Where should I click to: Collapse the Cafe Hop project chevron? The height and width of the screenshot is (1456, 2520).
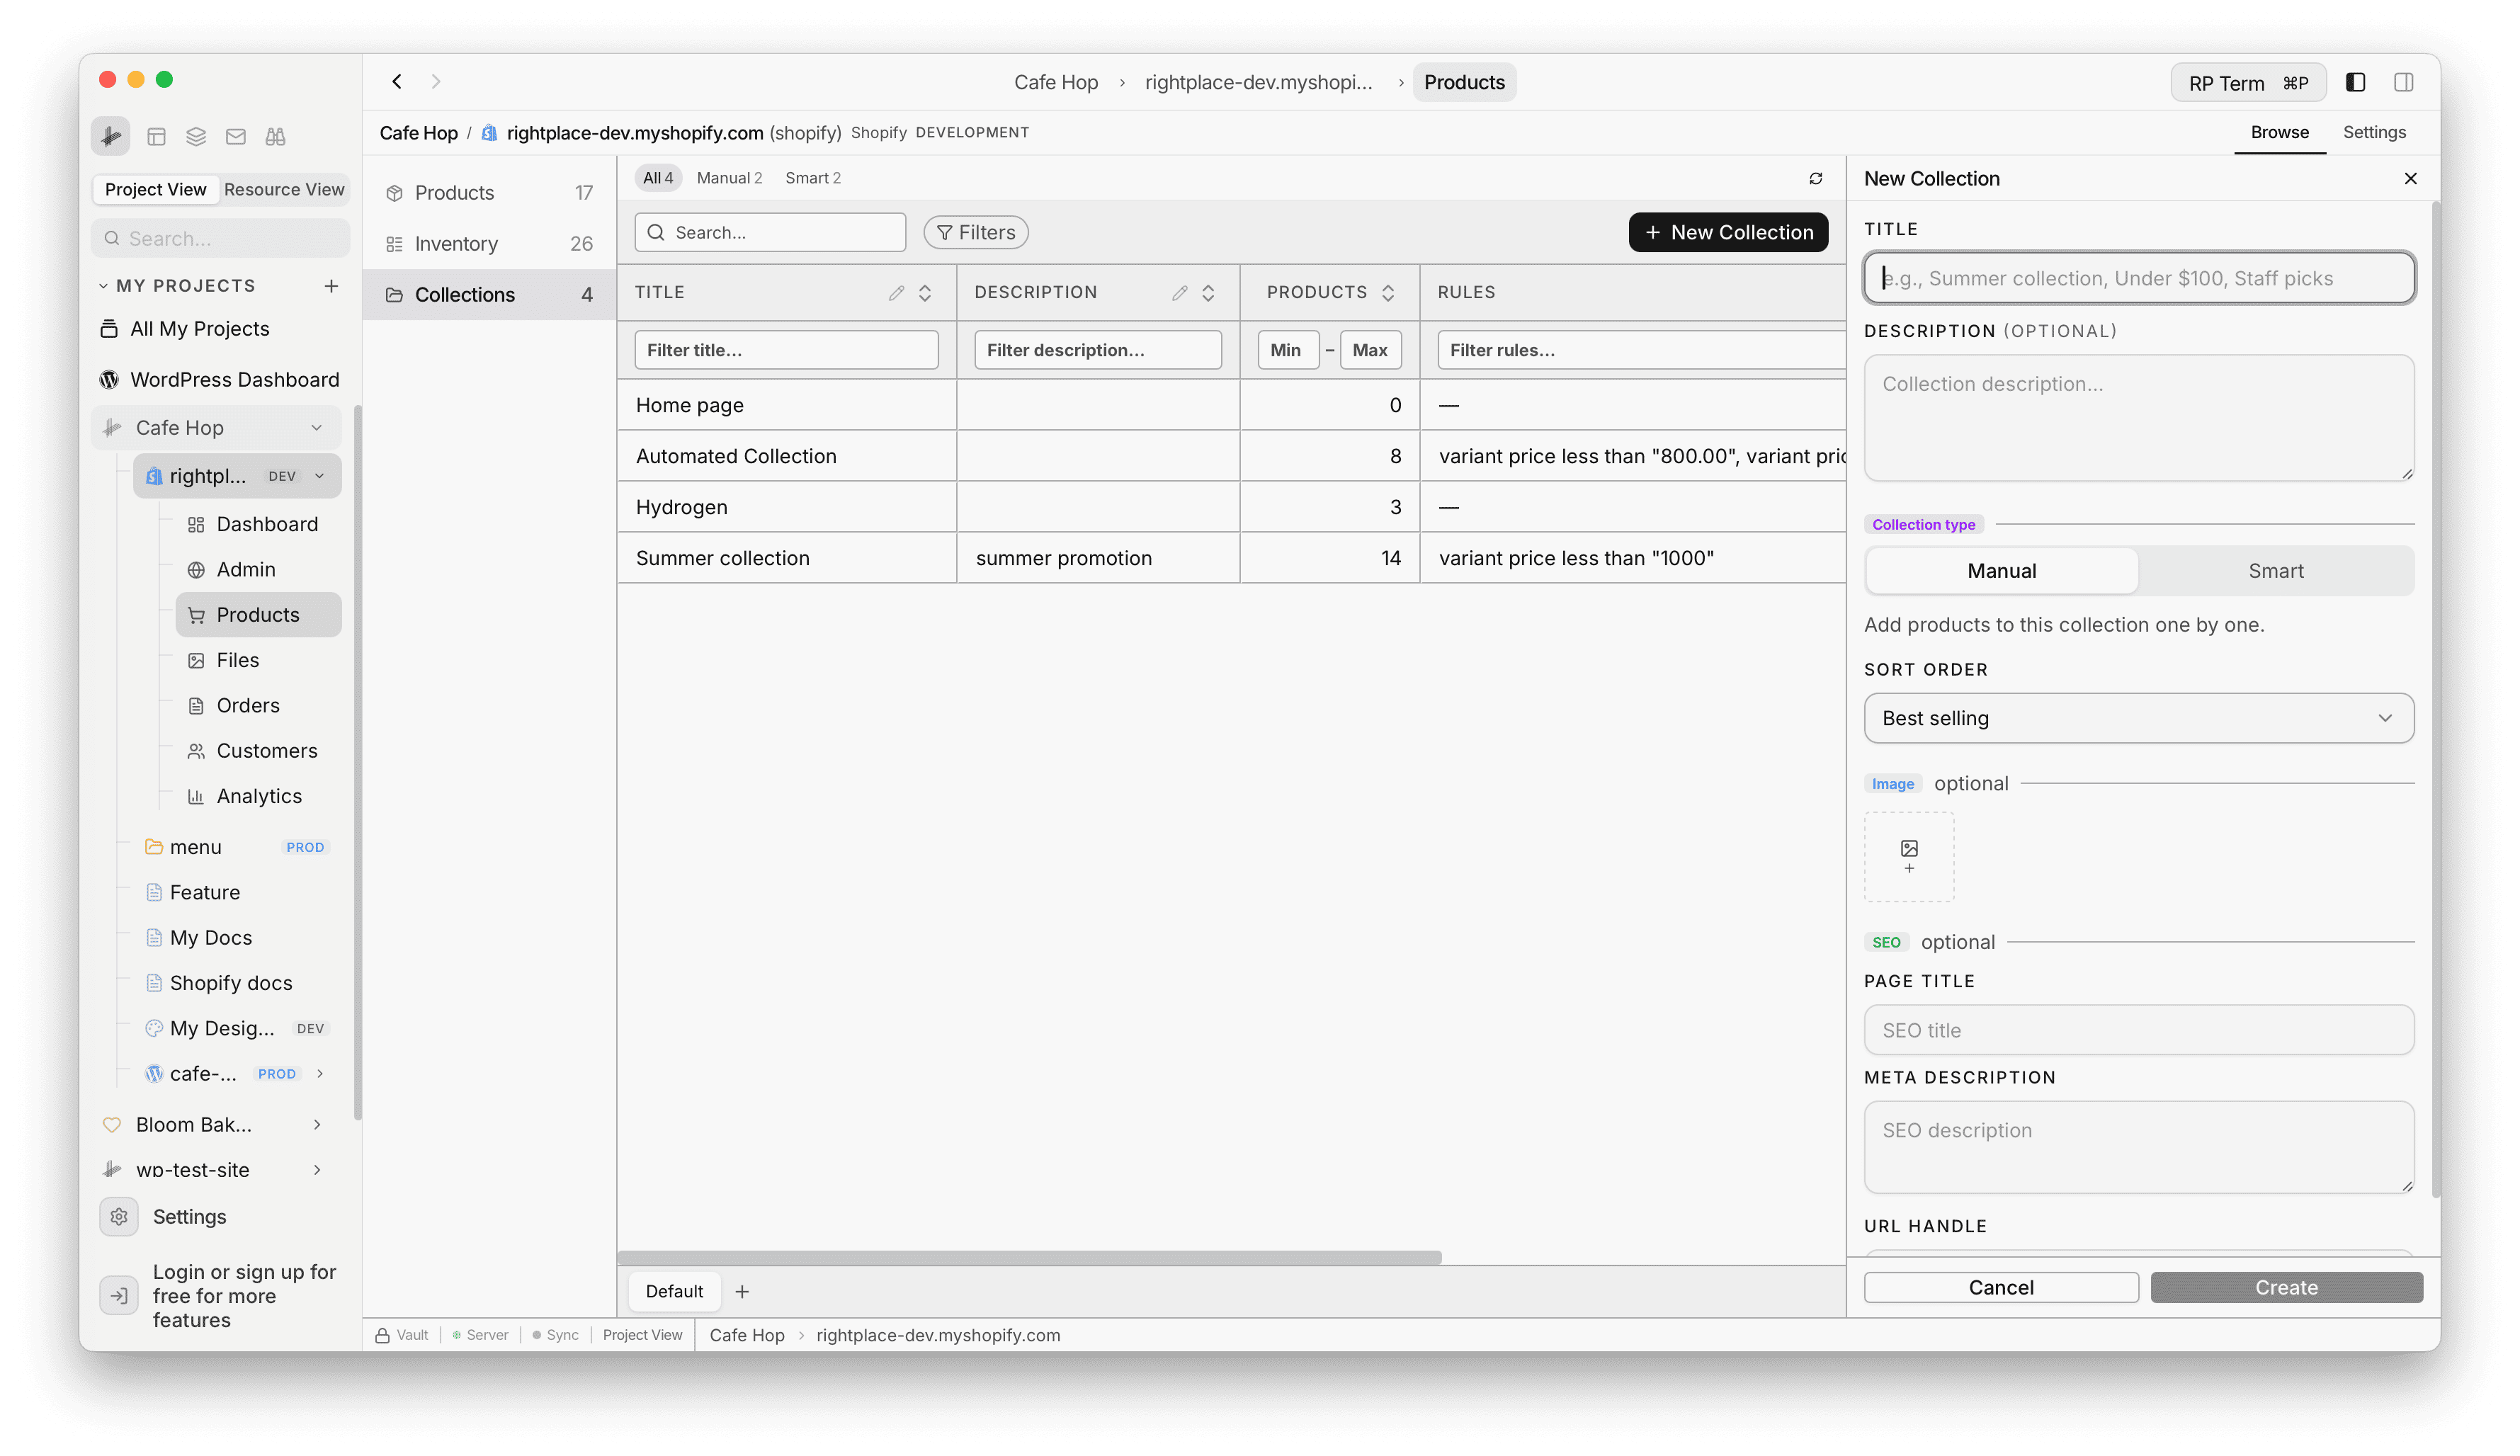tap(318, 427)
